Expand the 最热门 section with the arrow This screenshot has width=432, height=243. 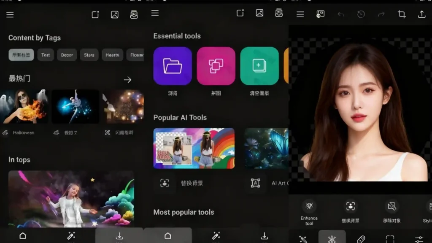pyautogui.click(x=128, y=79)
